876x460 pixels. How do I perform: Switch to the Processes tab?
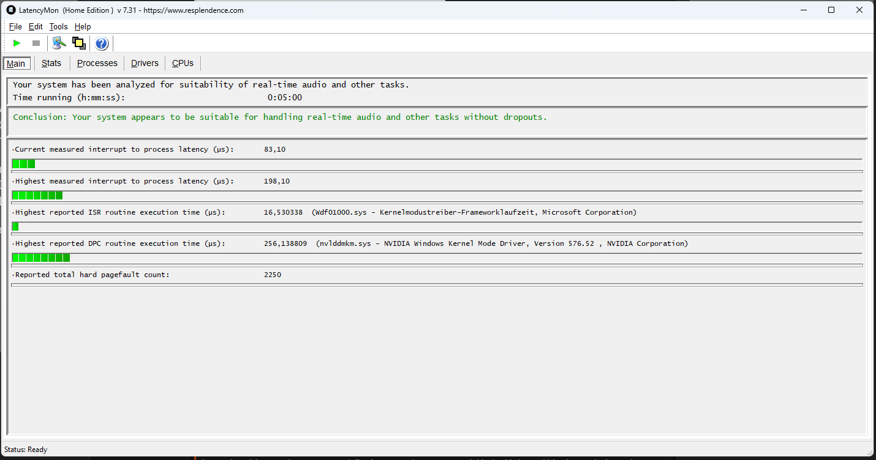click(x=97, y=63)
